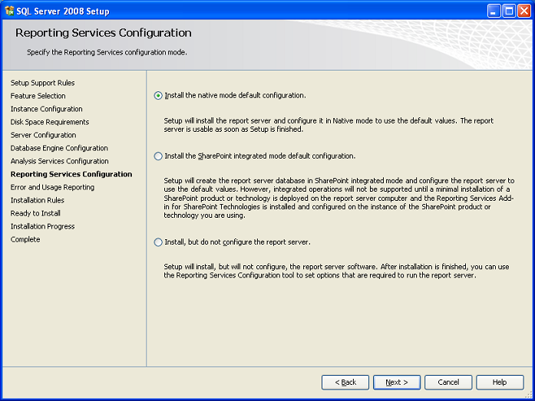Select Instance Configuration in the step list
The height and width of the screenshot is (401, 535).
click(46, 109)
